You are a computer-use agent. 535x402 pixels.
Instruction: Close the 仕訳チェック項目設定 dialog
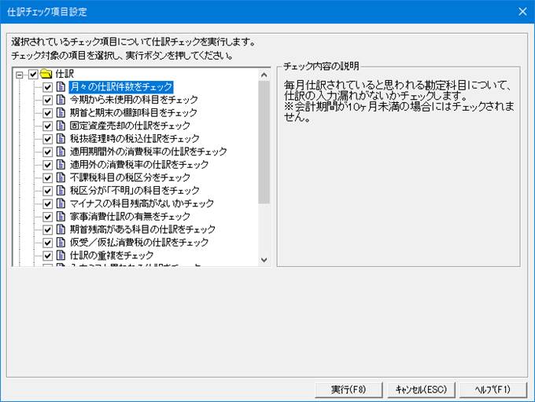click(522, 12)
